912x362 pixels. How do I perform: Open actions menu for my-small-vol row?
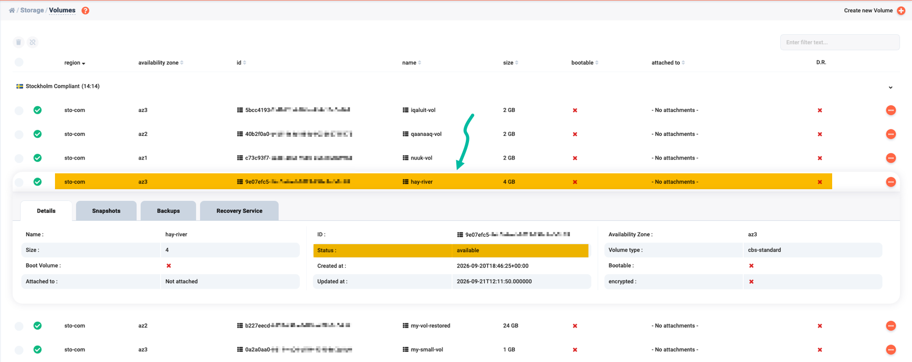point(891,350)
